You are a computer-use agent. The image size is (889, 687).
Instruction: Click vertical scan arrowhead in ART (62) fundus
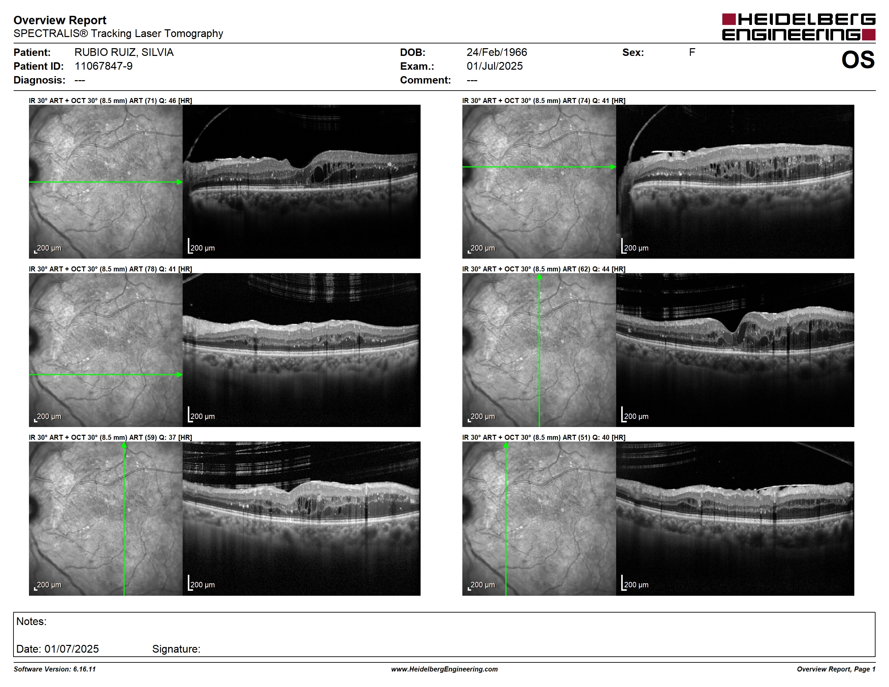click(x=539, y=277)
